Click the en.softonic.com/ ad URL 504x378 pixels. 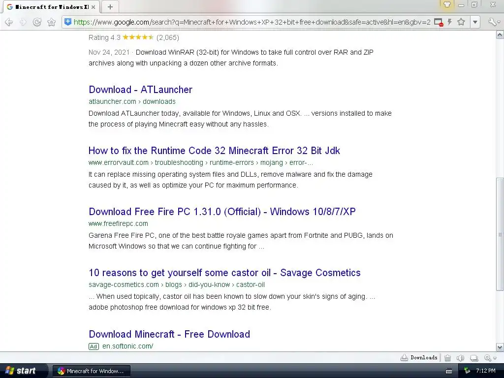coord(127,346)
